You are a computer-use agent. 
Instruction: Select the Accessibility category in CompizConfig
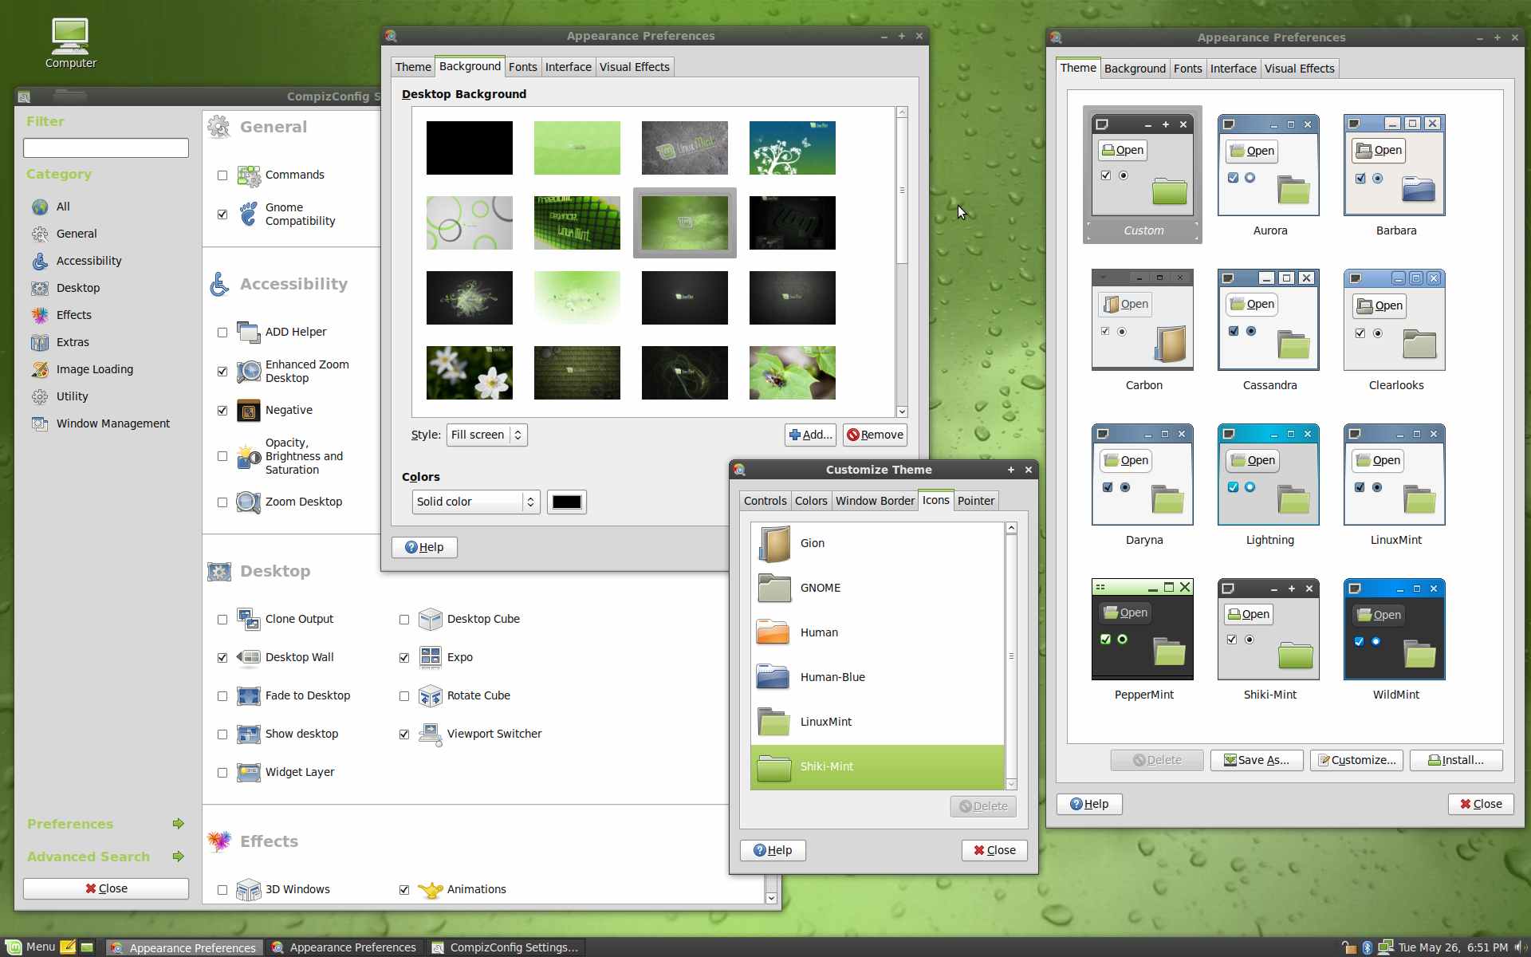click(89, 261)
